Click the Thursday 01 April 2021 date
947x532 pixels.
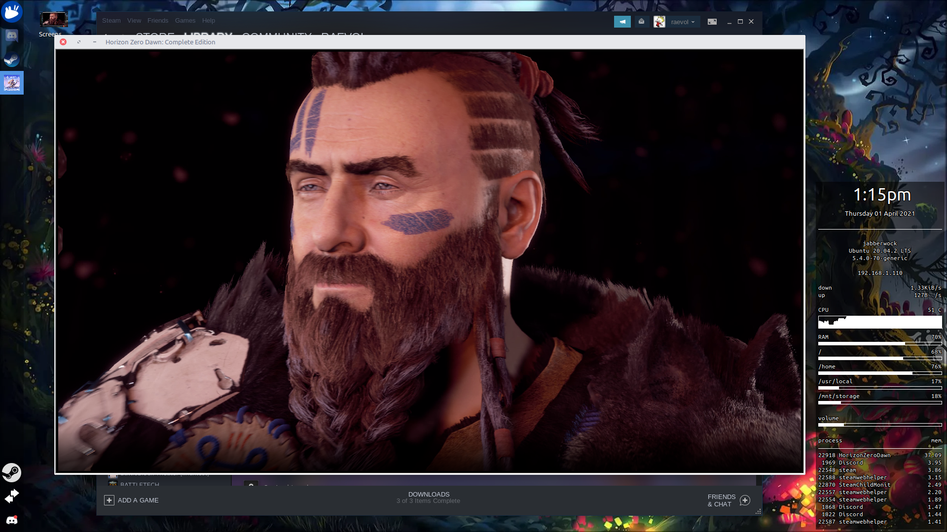[879, 214]
